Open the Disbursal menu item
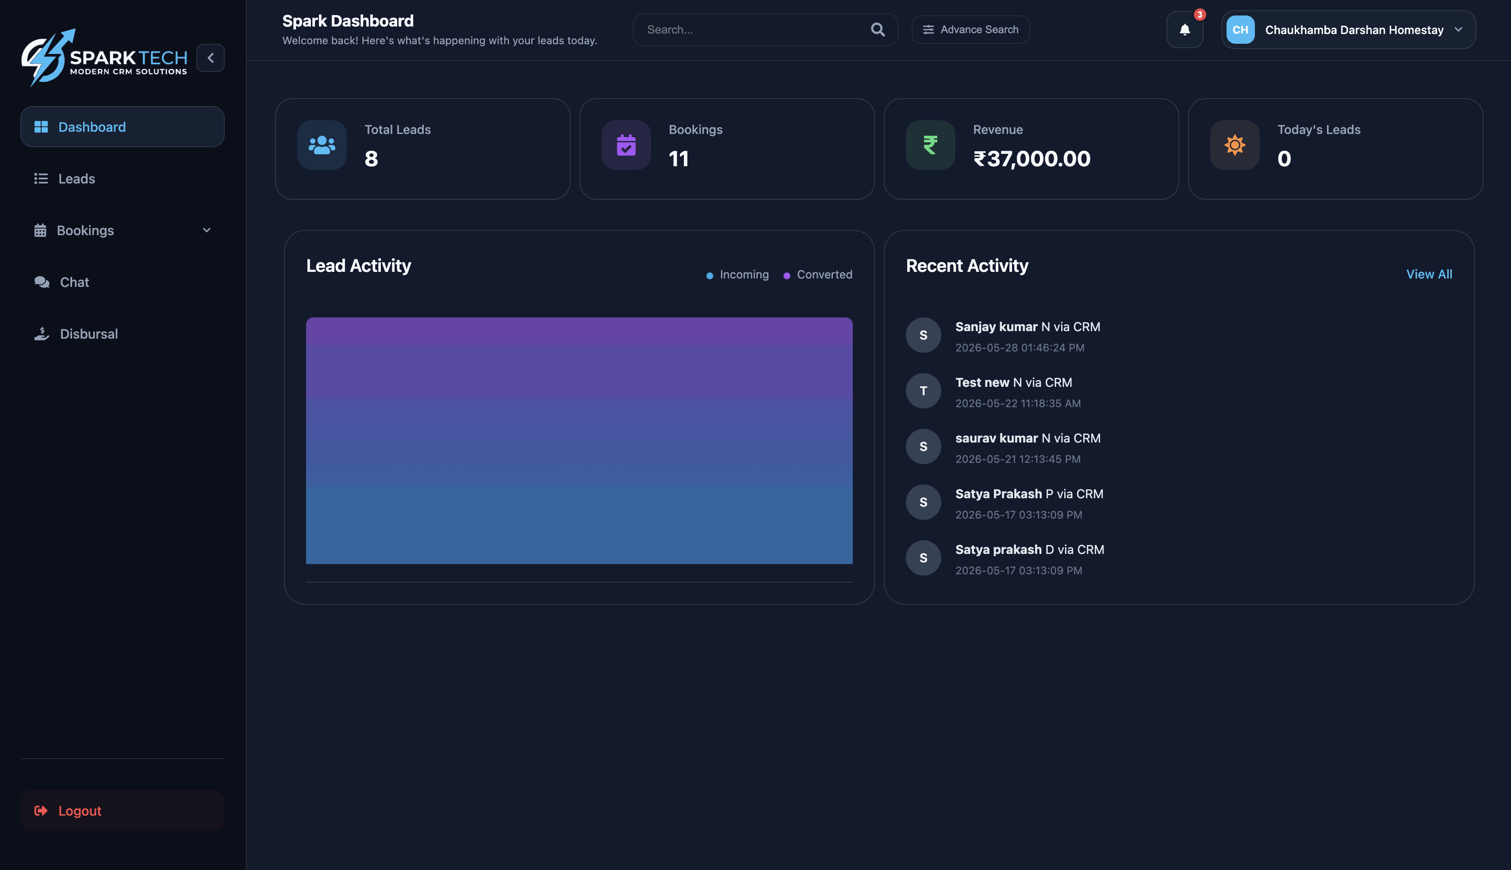The height and width of the screenshot is (870, 1511). pos(122,333)
